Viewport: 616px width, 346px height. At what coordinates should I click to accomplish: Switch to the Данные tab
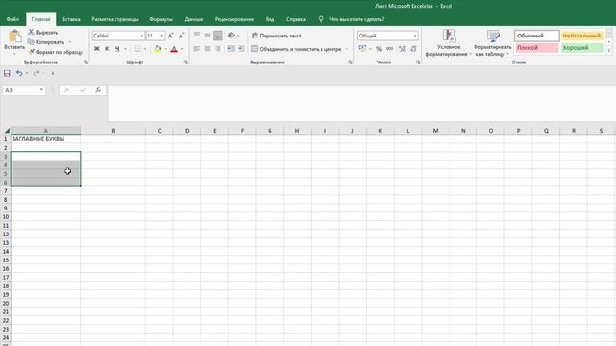pyautogui.click(x=193, y=19)
